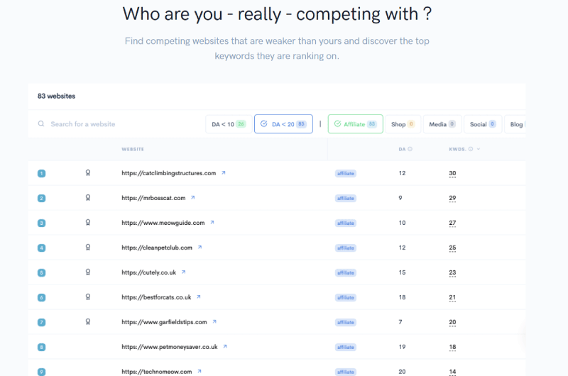Click award badge icon in meowguide.com row

tap(87, 223)
